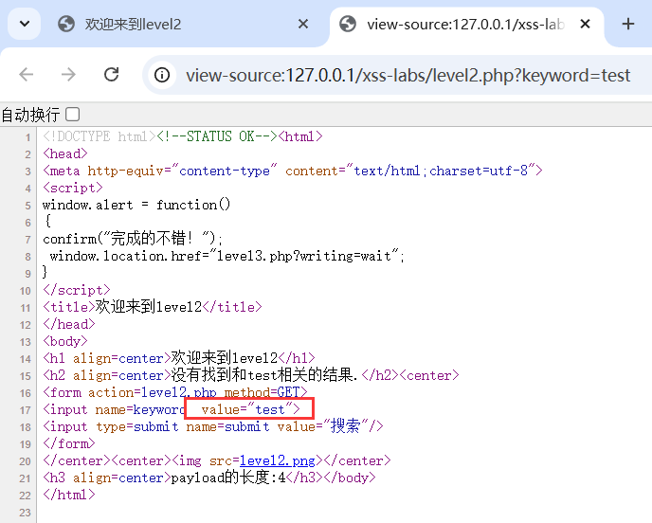This screenshot has width=652, height=523.
Task: Click the address bar URL text
Action: click(407, 76)
